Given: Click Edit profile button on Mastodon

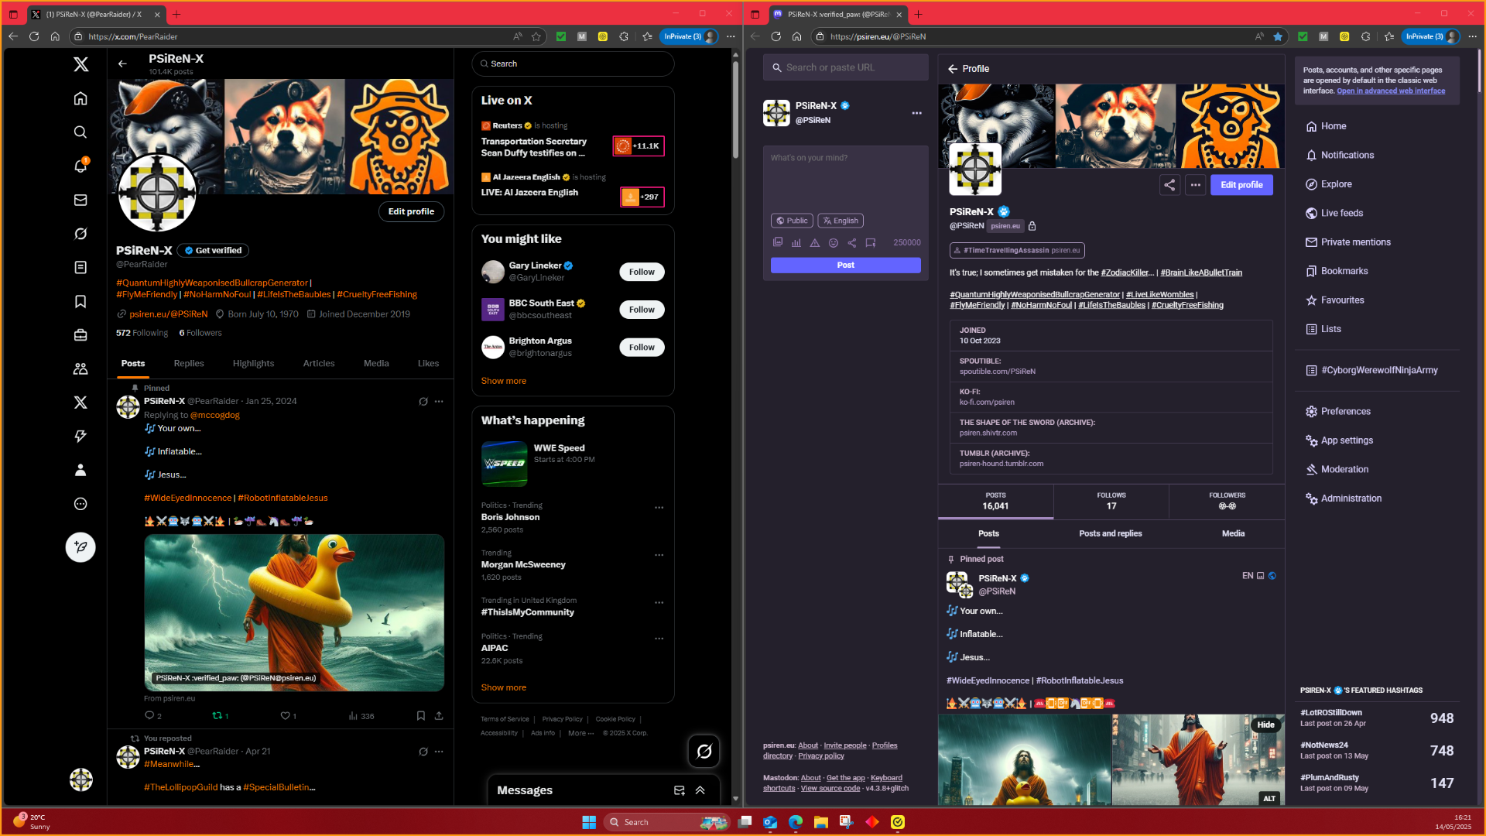Looking at the screenshot, I should pos(1241,185).
